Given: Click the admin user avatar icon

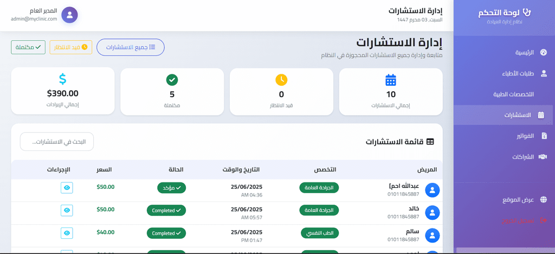Looking at the screenshot, I should (x=69, y=15).
